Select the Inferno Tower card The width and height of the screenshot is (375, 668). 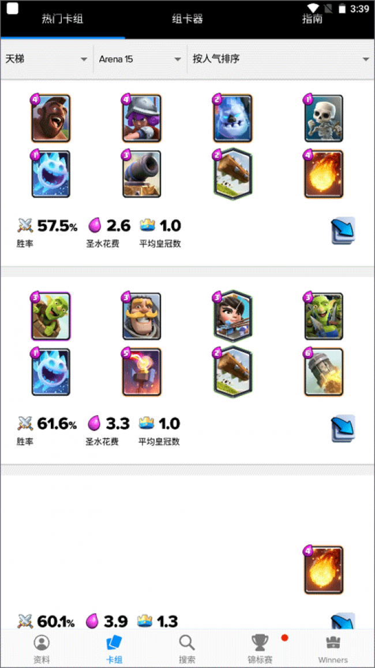click(141, 372)
